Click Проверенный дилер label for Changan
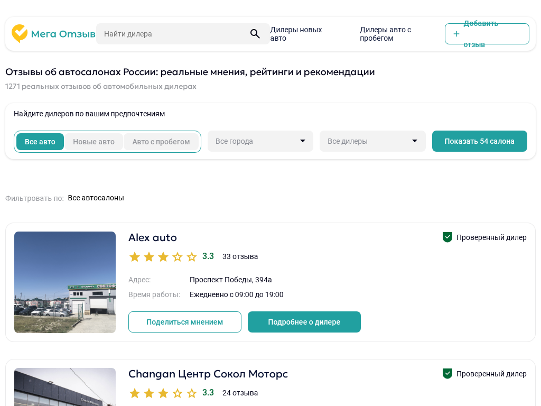The image size is (541, 406). pos(491,374)
